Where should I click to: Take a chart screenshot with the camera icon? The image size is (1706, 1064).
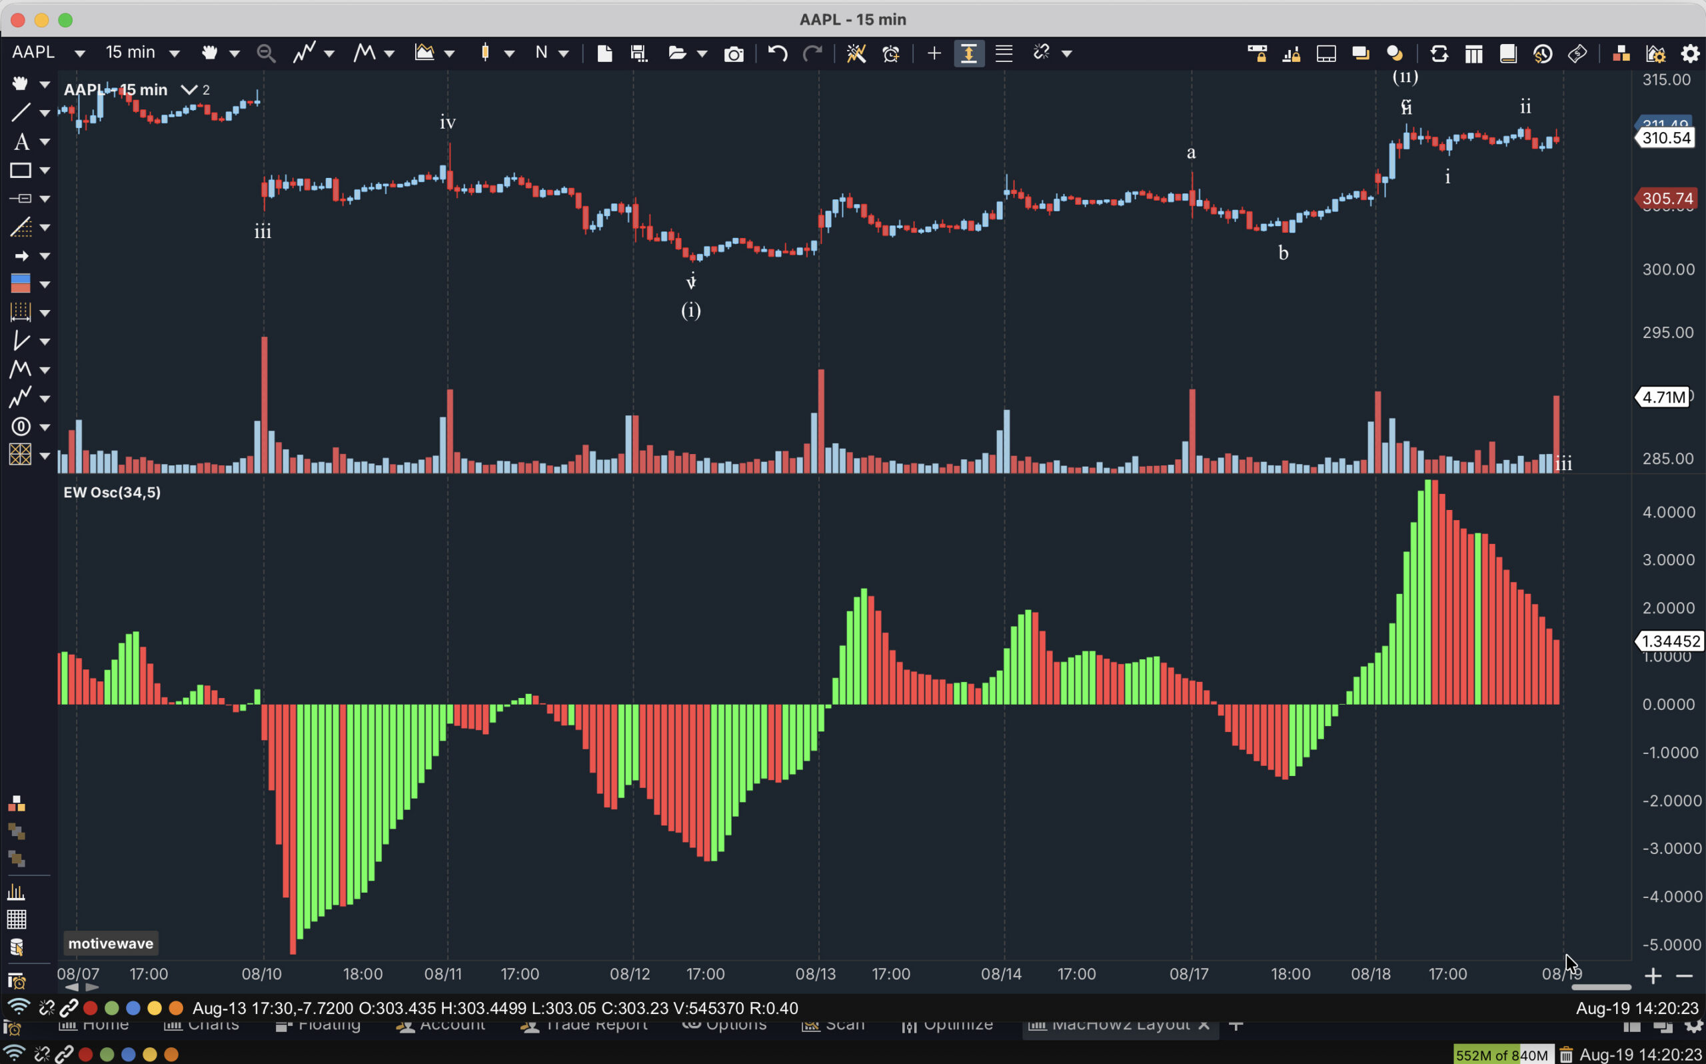tap(734, 54)
